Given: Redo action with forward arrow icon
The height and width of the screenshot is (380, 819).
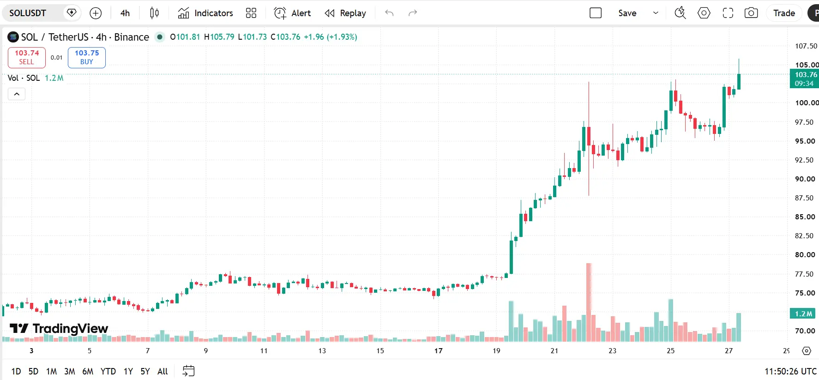Looking at the screenshot, I should tap(413, 13).
